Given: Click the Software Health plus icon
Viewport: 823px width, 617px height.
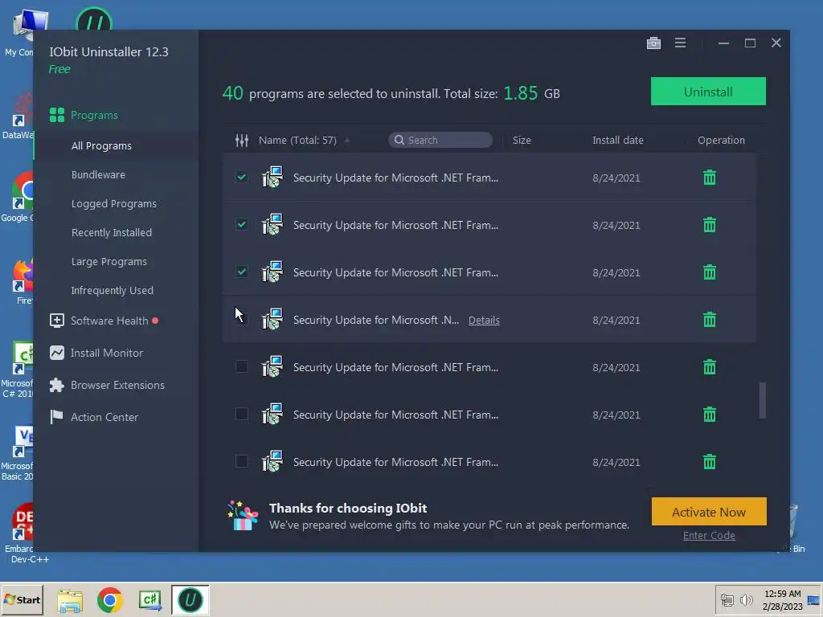Looking at the screenshot, I should [57, 321].
